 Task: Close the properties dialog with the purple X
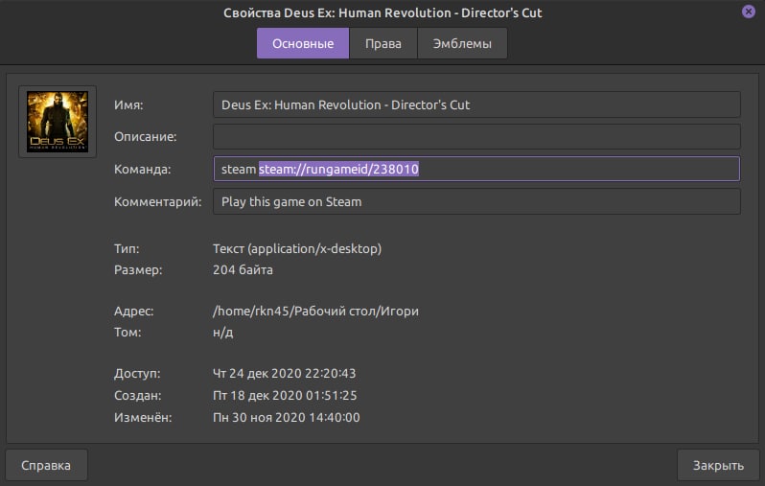pos(749,12)
